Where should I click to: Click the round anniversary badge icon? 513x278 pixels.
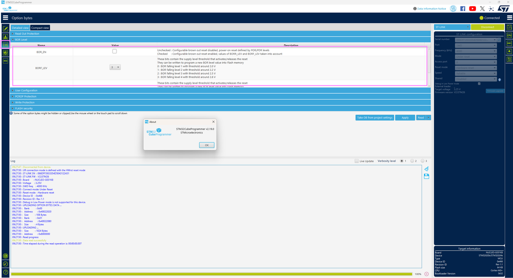pyautogui.click(x=453, y=9)
